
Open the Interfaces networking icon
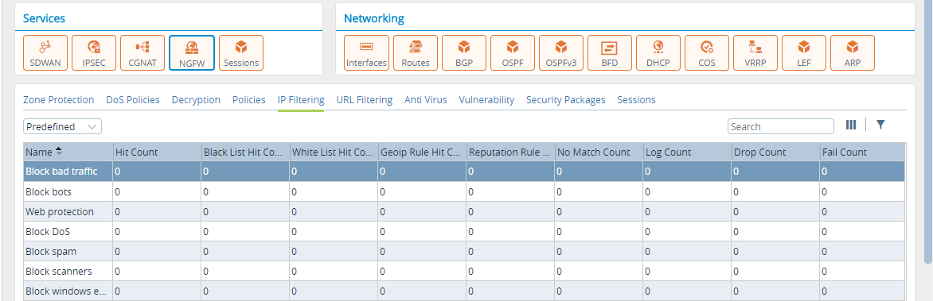(366, 53)
